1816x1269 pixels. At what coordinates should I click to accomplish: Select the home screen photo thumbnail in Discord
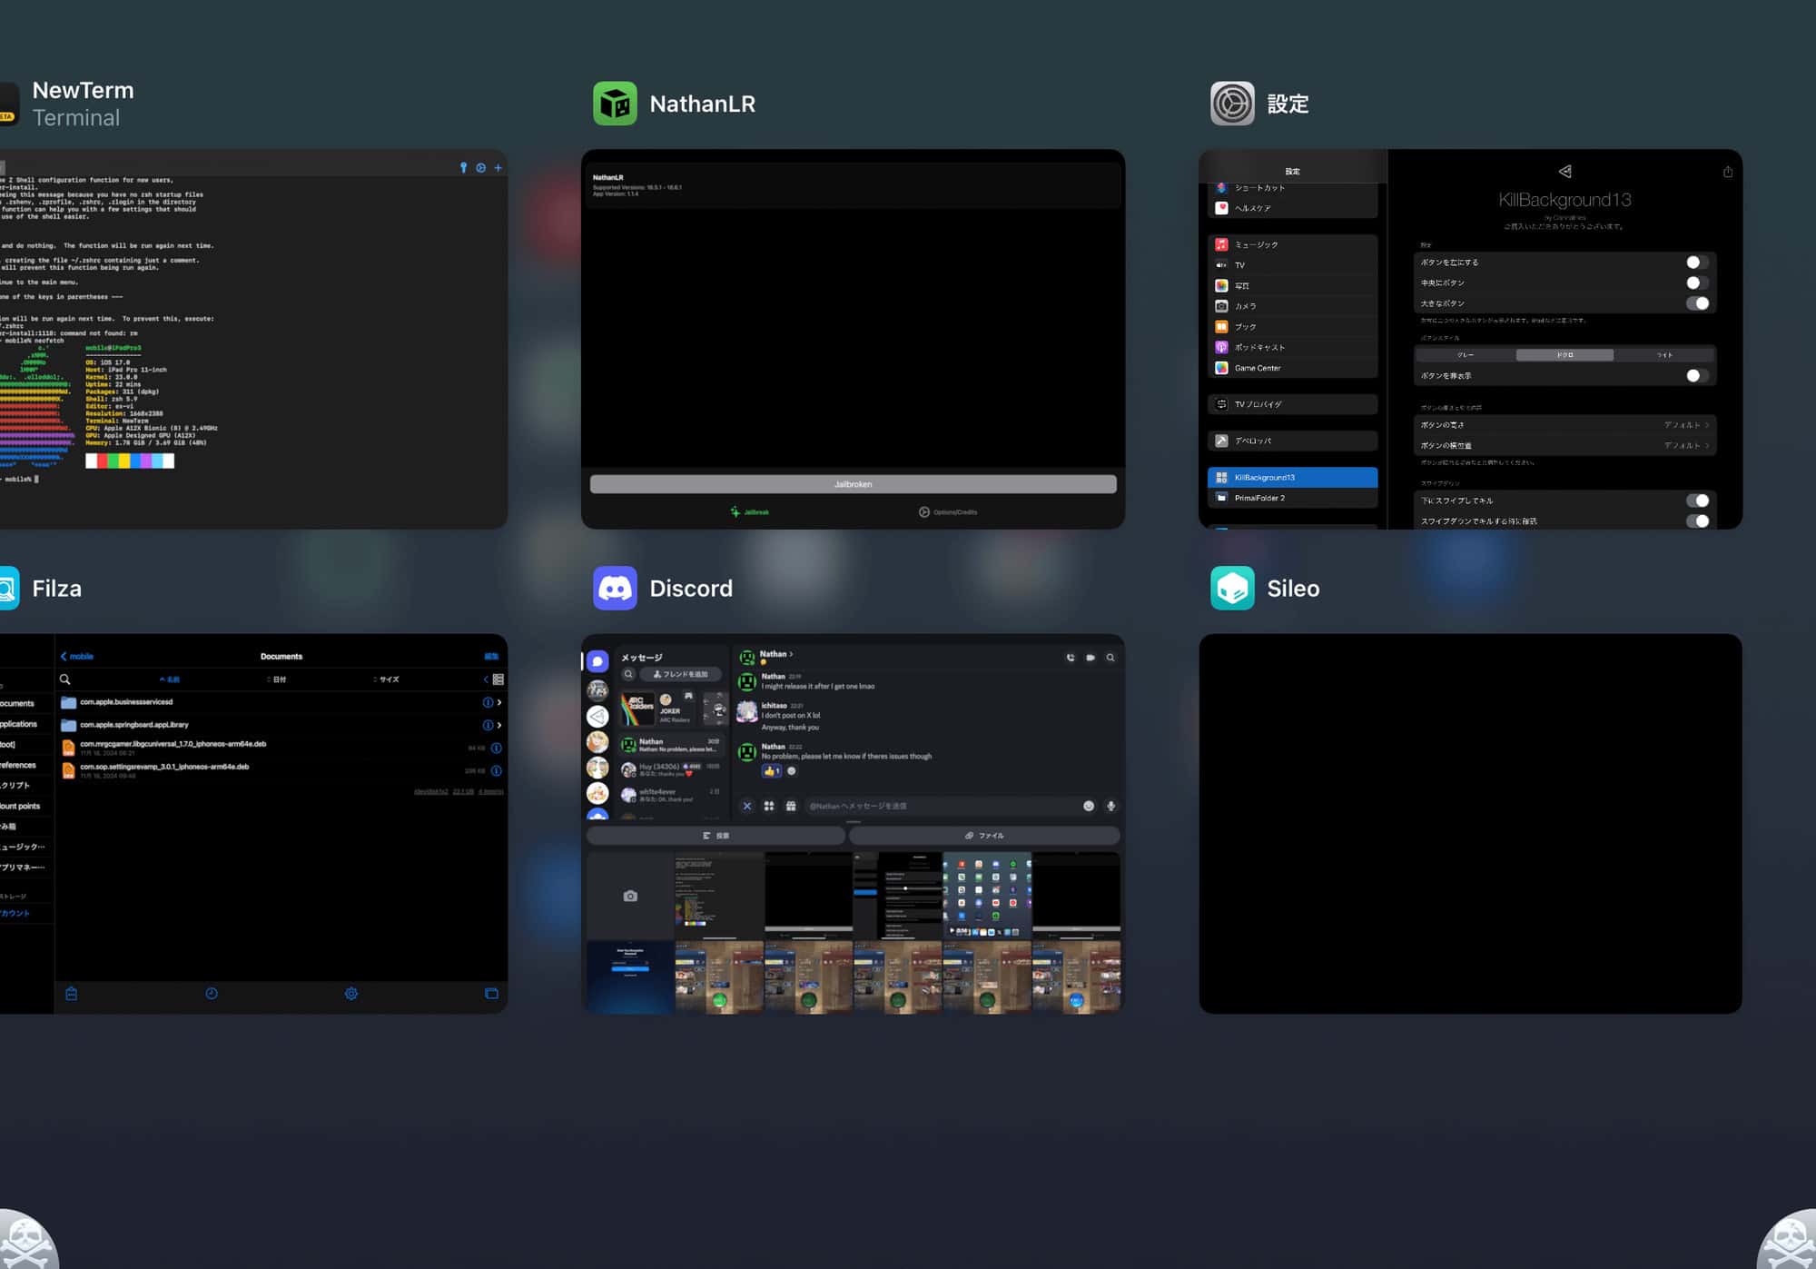click(x=987, y=896)
